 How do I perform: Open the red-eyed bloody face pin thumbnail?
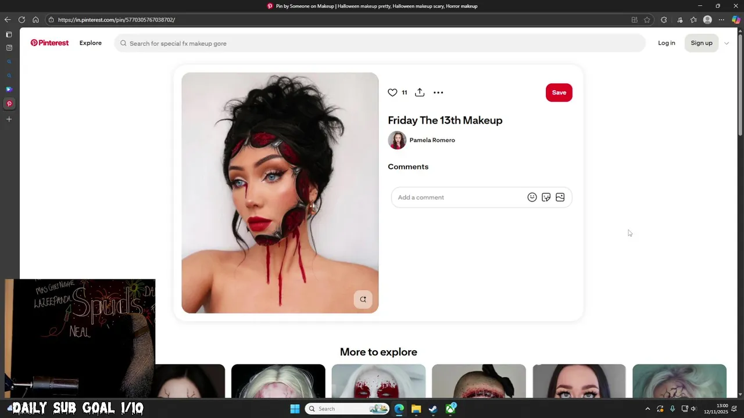(x=378, y=381)
